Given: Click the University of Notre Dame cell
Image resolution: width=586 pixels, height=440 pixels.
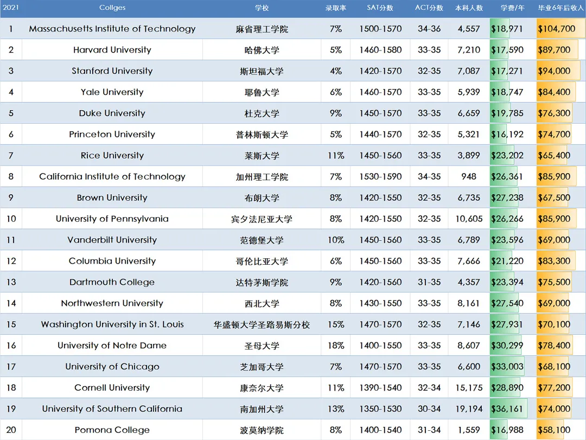Looking at the screenshot, I should tap(112, 346).
